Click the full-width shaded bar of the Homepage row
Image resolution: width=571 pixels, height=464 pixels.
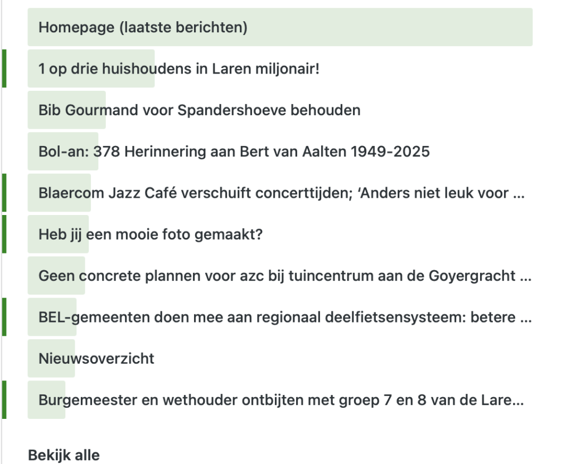pyautogui.click(x=390, y=27)
